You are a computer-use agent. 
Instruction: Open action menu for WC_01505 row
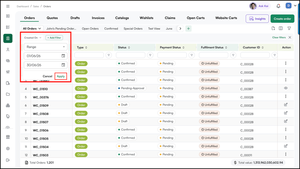pyautogui.click(x=286, y=138)
